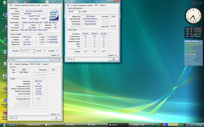The height and width of the screenshot is (127, 204).
Task: Open the Control Panel desktop icon
Action: (x=5, y=54)
